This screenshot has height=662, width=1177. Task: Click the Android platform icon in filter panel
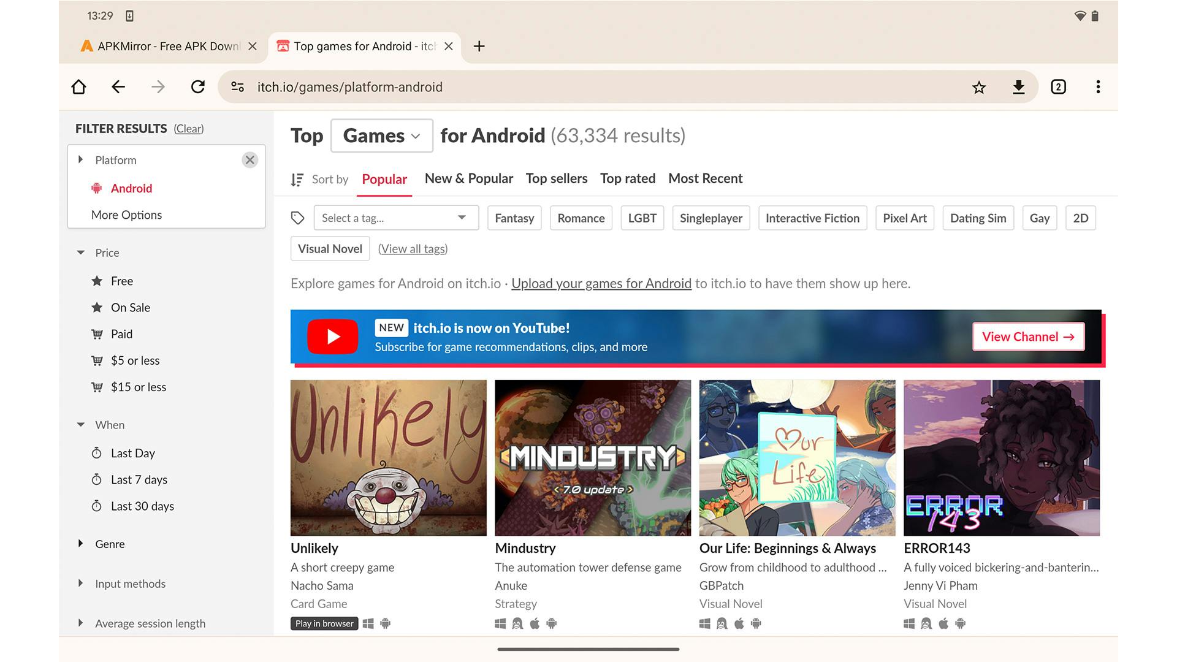tap(97, 188)
